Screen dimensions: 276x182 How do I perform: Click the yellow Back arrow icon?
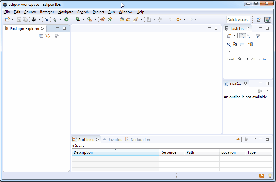pos(179,19)
